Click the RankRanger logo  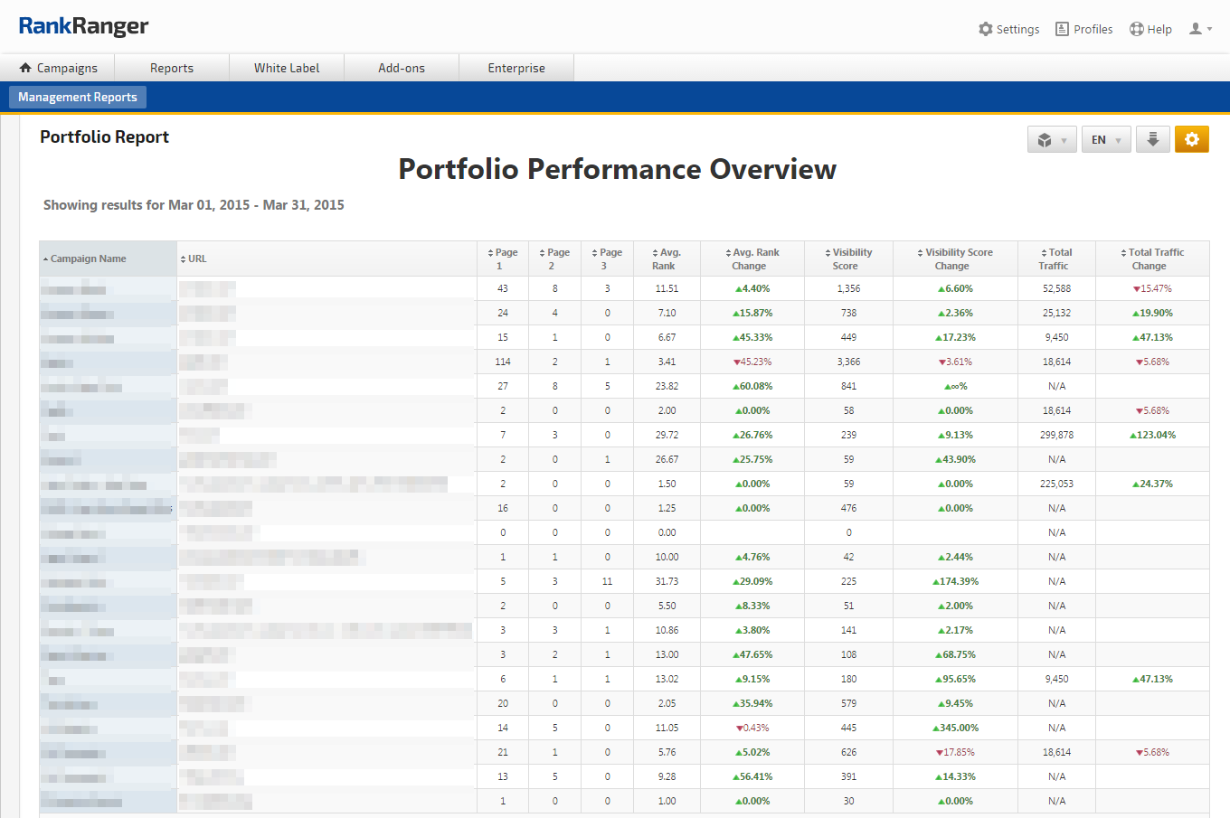coord(83,26)
